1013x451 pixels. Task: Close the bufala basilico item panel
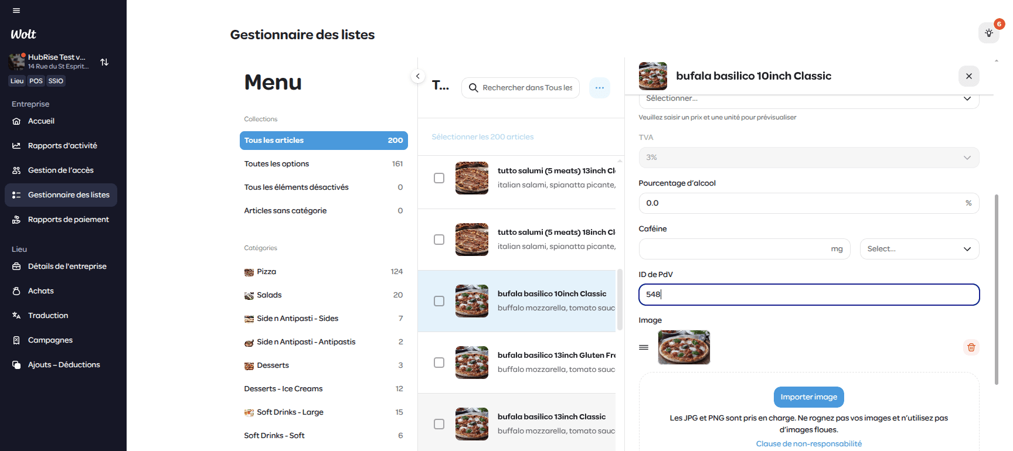(x=968, y=76)
